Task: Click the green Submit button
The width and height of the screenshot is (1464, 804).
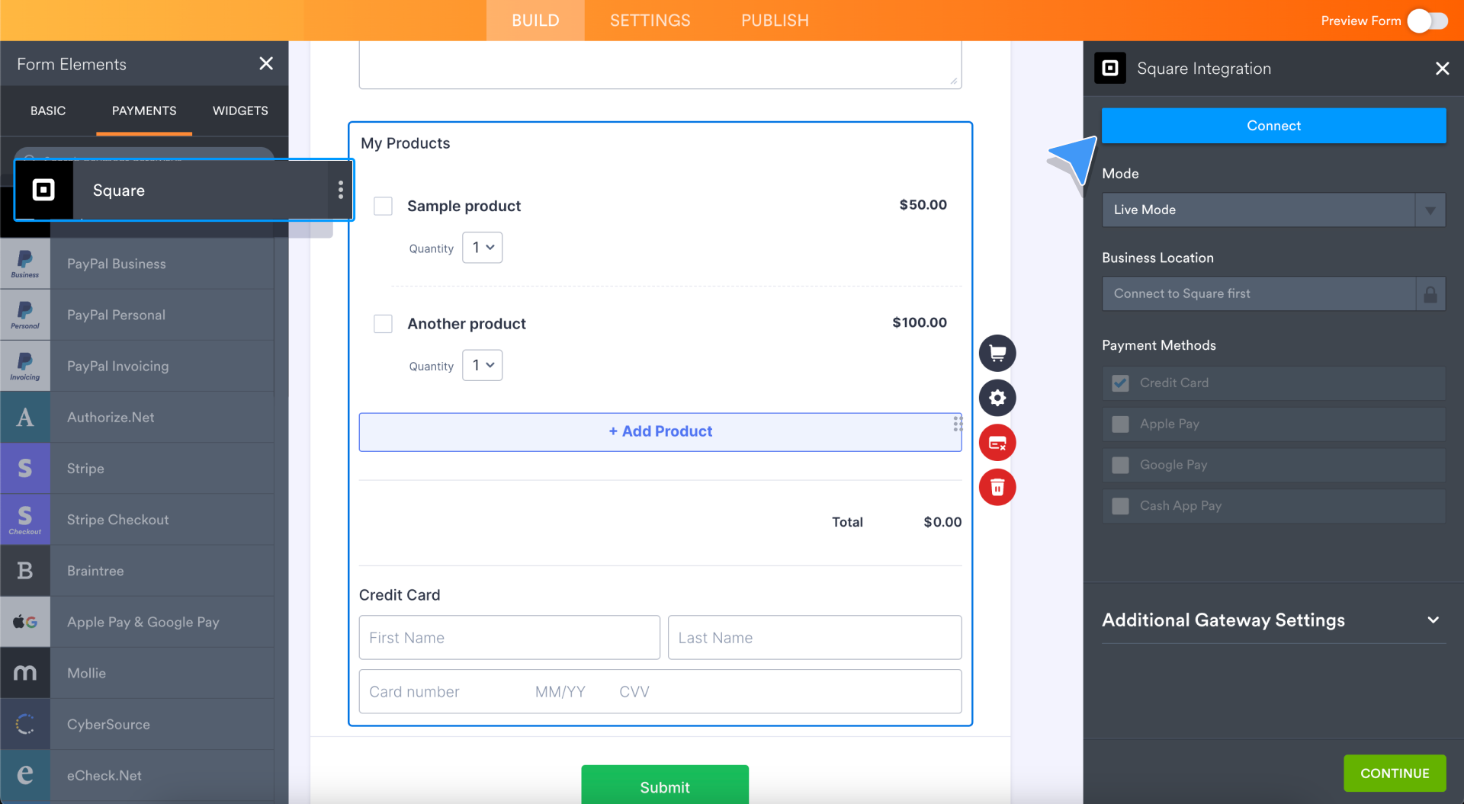Action: point(665,786)
